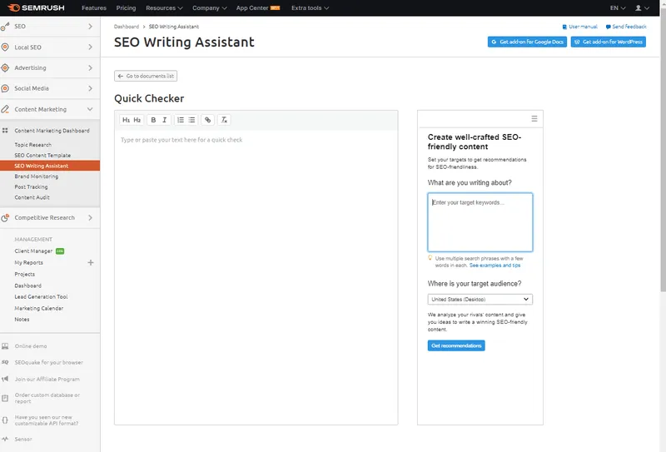Open Topic Research tool
This screenshot has height=452, width=666.
tap(32, 145)
